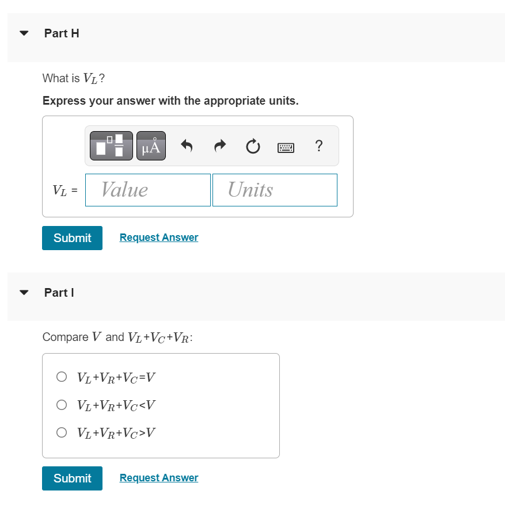505x525 pixels.
Task: Reset the answer with circular arrow
Action: coord(253,146)
